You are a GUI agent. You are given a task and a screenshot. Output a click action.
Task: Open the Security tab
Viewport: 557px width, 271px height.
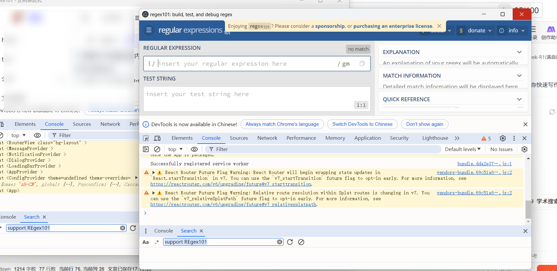399,138
